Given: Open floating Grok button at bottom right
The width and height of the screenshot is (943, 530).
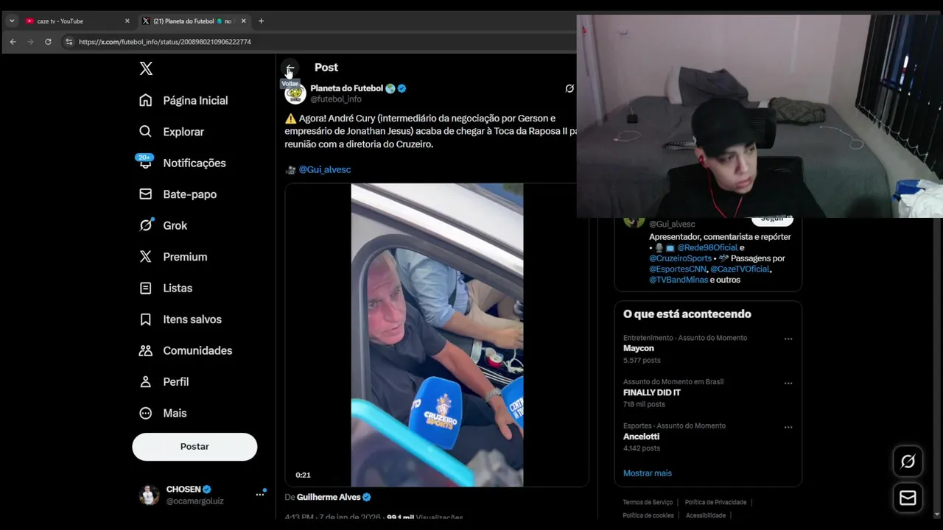Looking at the screenshot, I should [908, 462].
